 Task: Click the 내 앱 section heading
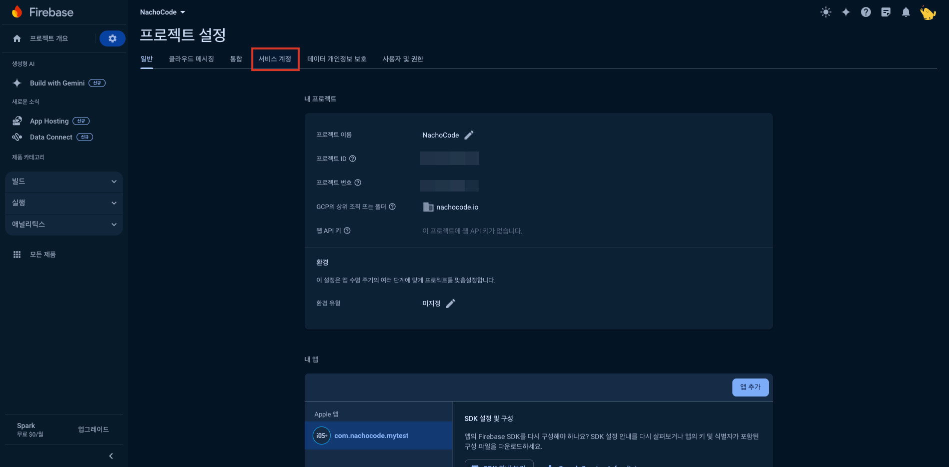click(x=311, y=359)
